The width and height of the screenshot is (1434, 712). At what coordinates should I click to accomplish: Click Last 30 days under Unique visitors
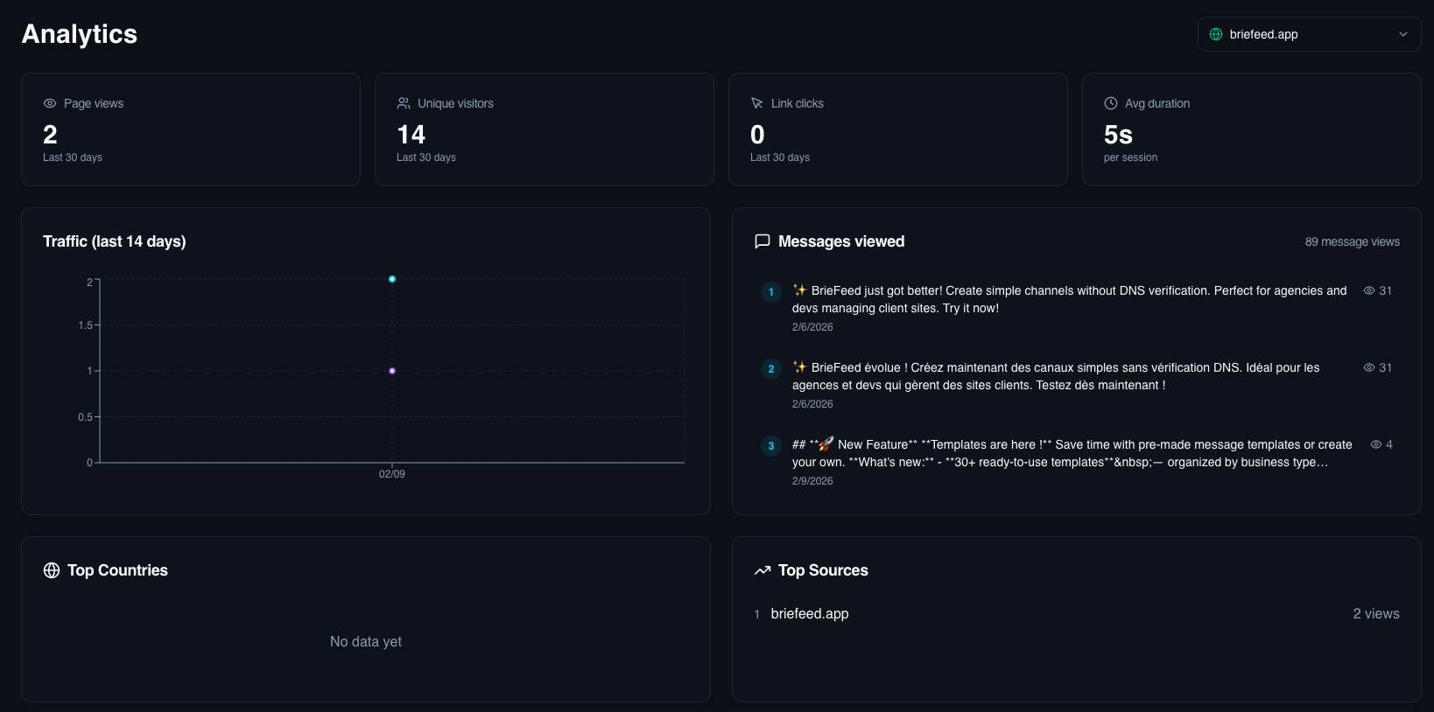pyautogui.click(x=426, y=157)
